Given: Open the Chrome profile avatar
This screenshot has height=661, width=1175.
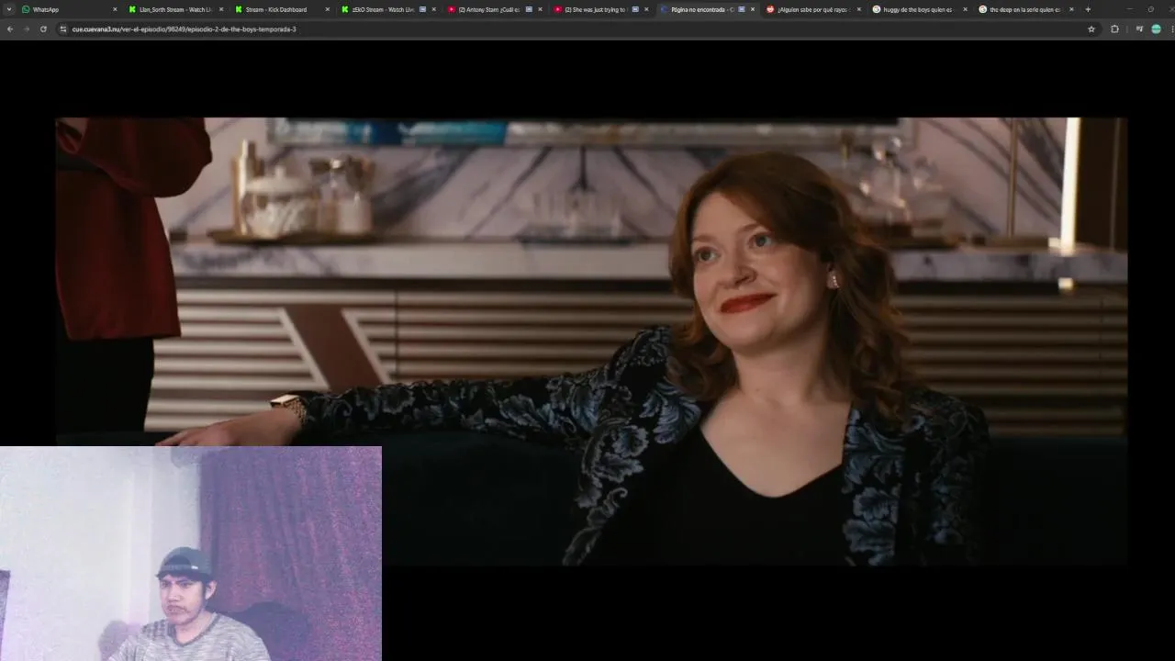Looking at the screenshot, I should pyautogui.click(x=1156, y=28).
